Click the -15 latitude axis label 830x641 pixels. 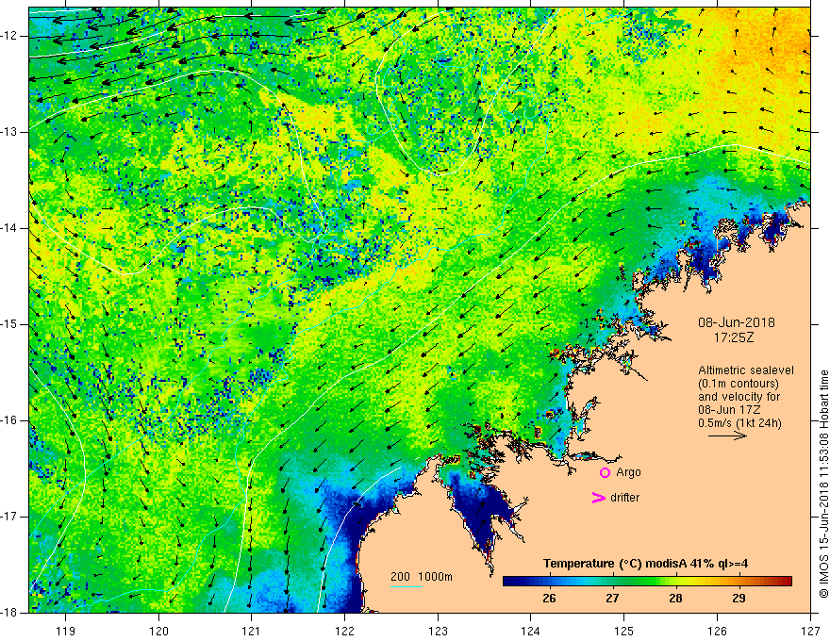click(x=10, y=324)
